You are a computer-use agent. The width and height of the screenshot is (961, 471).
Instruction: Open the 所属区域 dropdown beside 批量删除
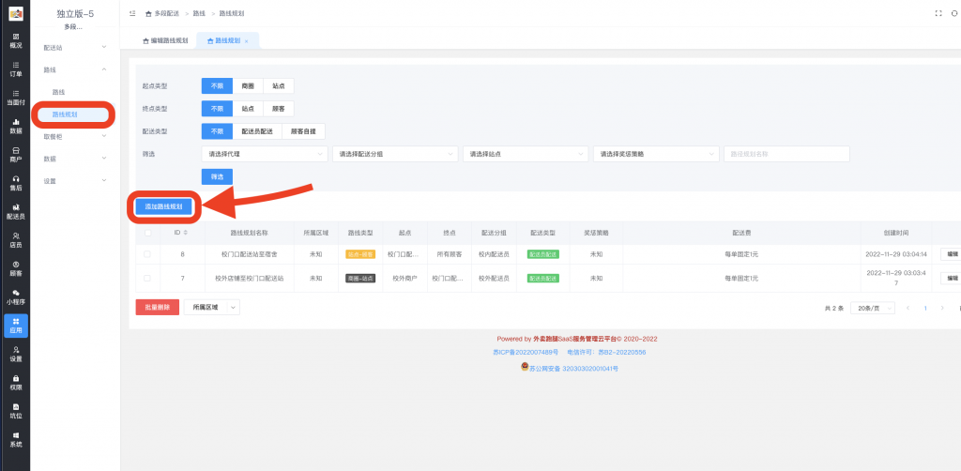click(x=211, y=308)
